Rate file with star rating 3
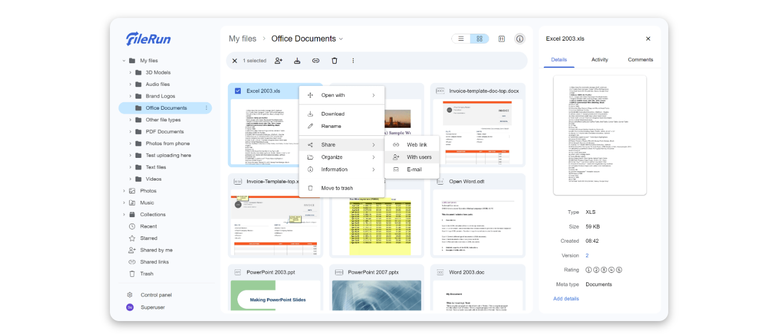The image size is (784, 335). pos(604,270)
